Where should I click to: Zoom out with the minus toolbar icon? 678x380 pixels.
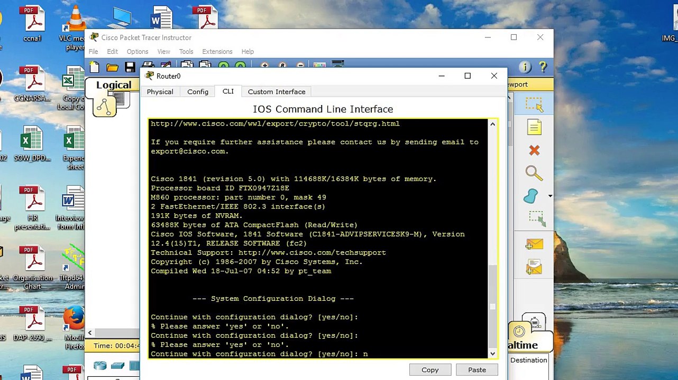point(300,66)
